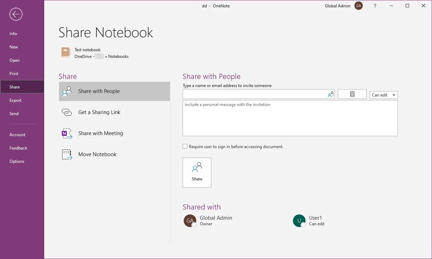Open the Can edit permission dropdown
Viewport: 432px width, 259px height.
(384, 95)
